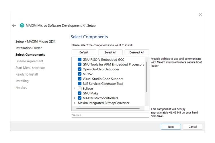Go back with the arrow icon
The width and height of the screenshot is (215, 143).
(14, 25)
